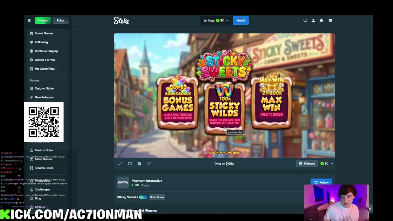393x221 pixels.
Task: Select the Casino tab
Action: 43,21
